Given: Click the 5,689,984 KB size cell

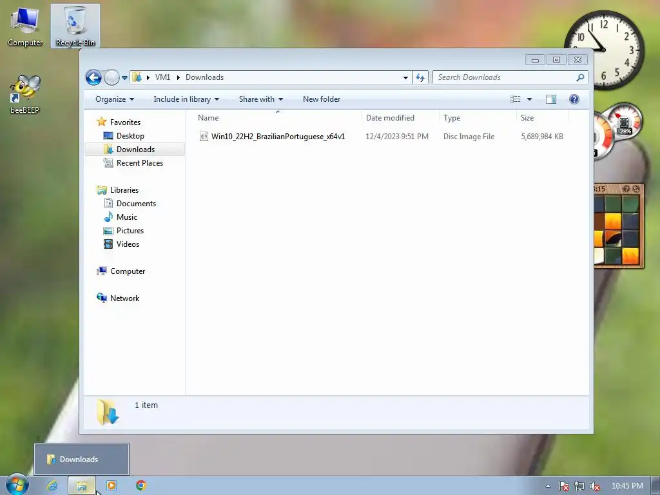Looking at the screenshot, I should coord(541,137).
